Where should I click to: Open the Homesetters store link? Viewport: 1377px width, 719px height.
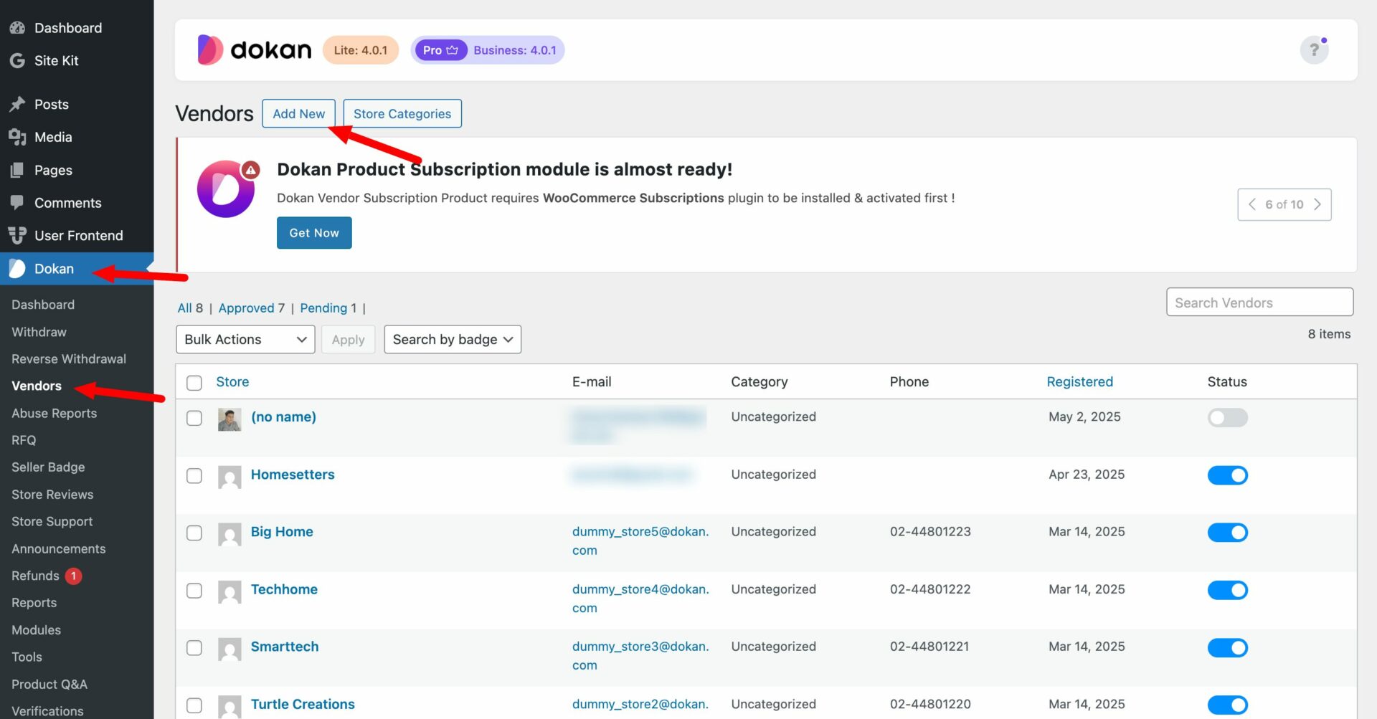[x=293, y=474]
